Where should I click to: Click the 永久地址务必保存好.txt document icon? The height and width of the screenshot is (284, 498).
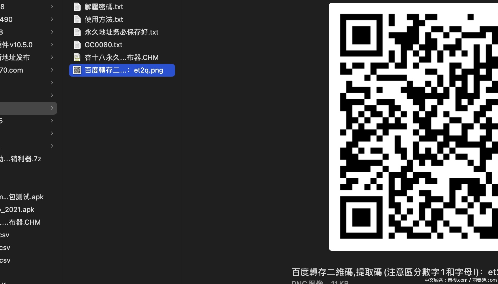tap(77, 32)
